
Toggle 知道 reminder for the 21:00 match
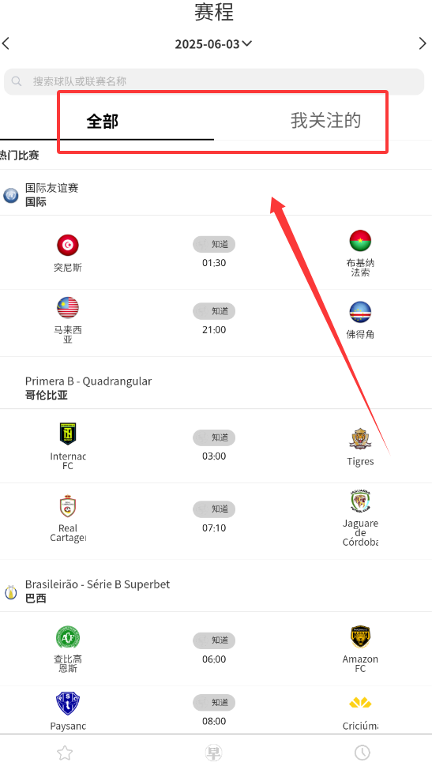(214, 311)
